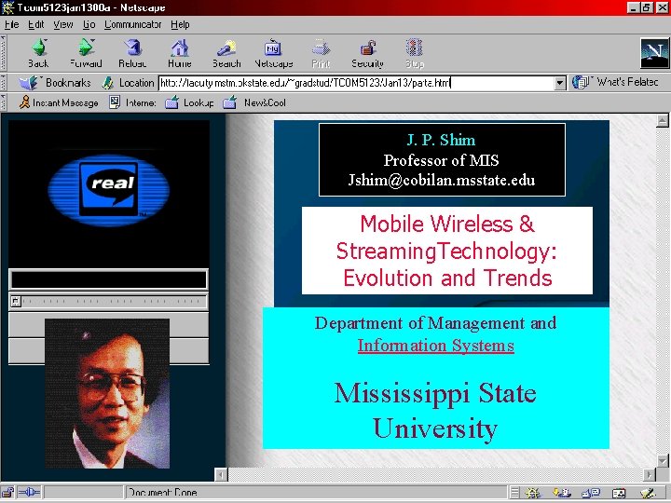Click the Forward navigation button
671x503 pixels.
pos(86,53)
